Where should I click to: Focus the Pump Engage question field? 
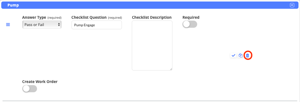pos(97,25)
